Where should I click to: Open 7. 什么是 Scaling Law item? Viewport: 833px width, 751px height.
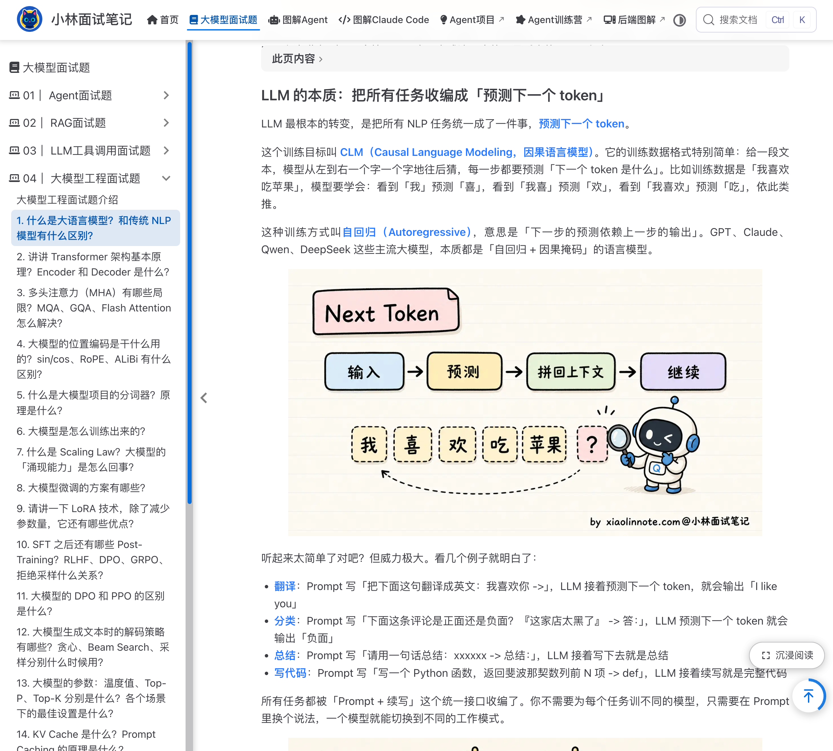[x=91, y=459]
